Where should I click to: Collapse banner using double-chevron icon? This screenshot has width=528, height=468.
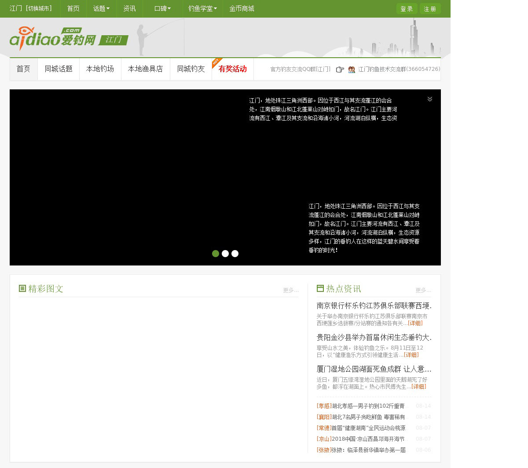click(x=430, y=99)
